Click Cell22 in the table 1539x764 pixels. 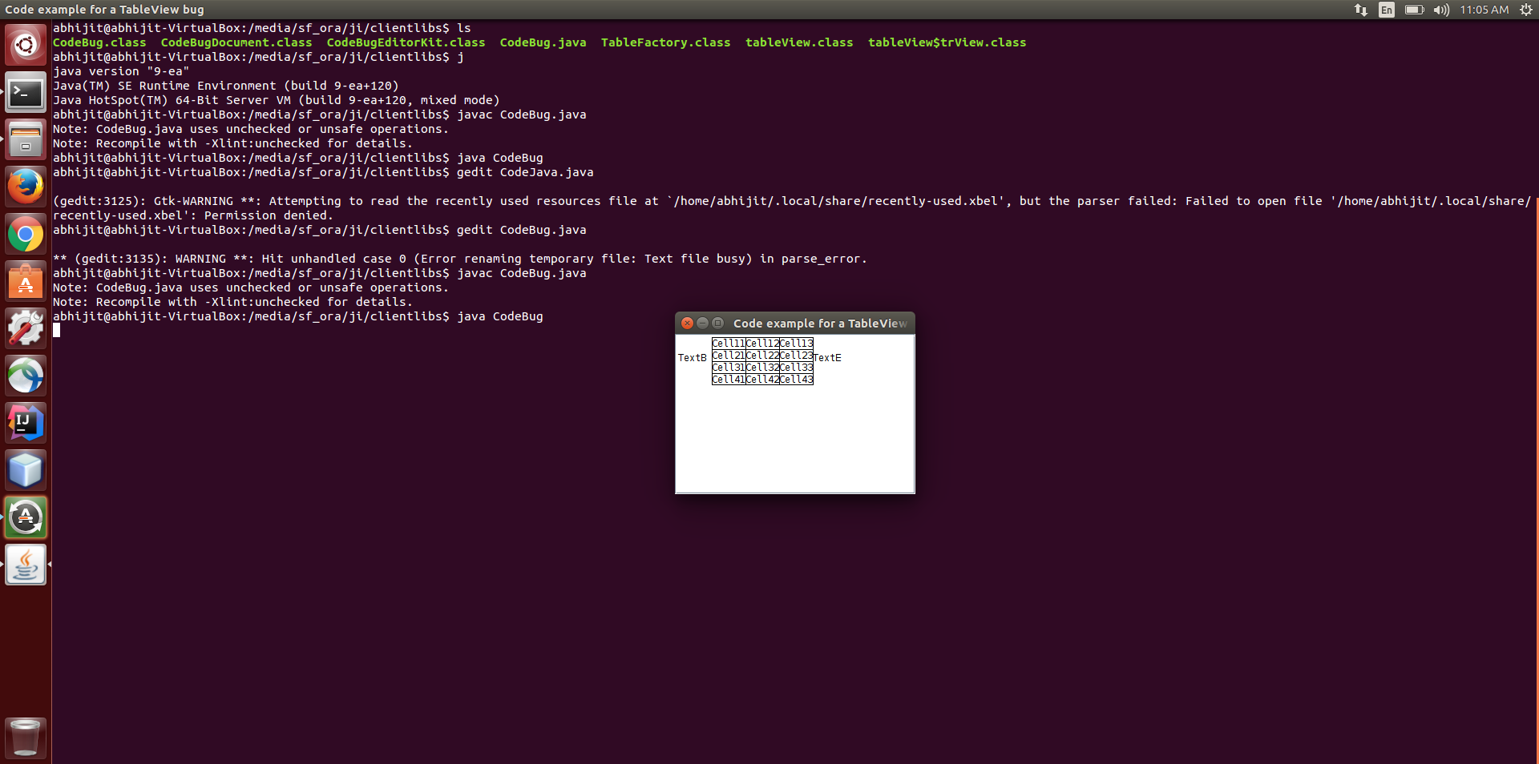(762, 356)
